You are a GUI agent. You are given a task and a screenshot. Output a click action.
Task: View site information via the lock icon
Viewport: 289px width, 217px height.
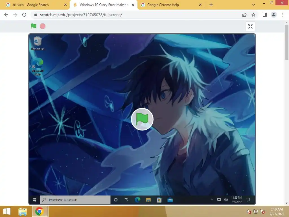tap(36, 15)
